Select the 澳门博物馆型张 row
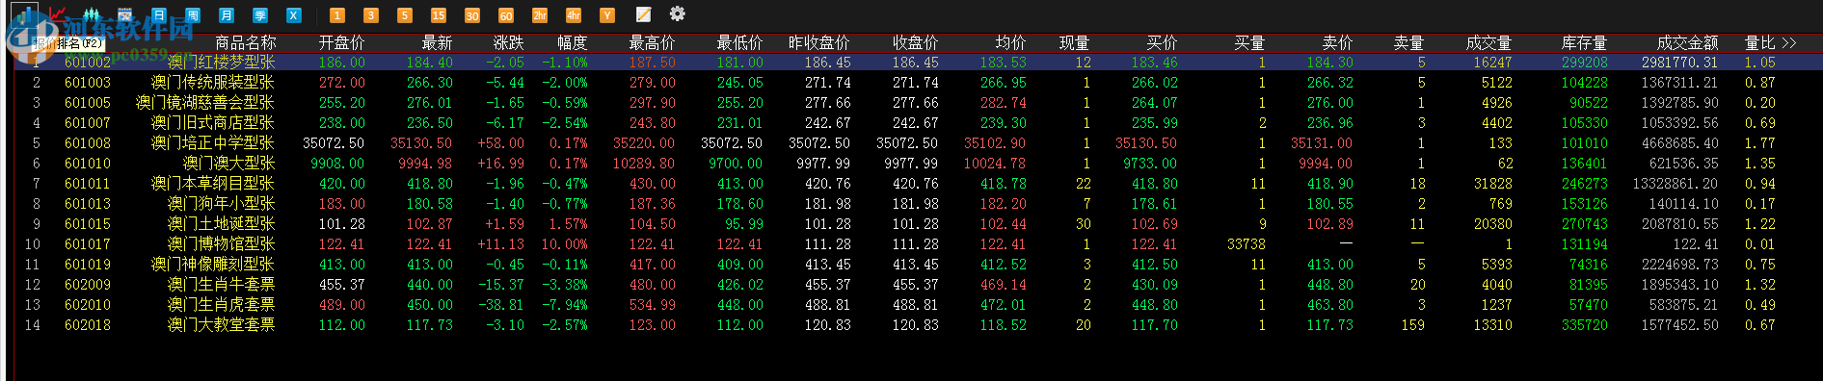 point(919,244)
